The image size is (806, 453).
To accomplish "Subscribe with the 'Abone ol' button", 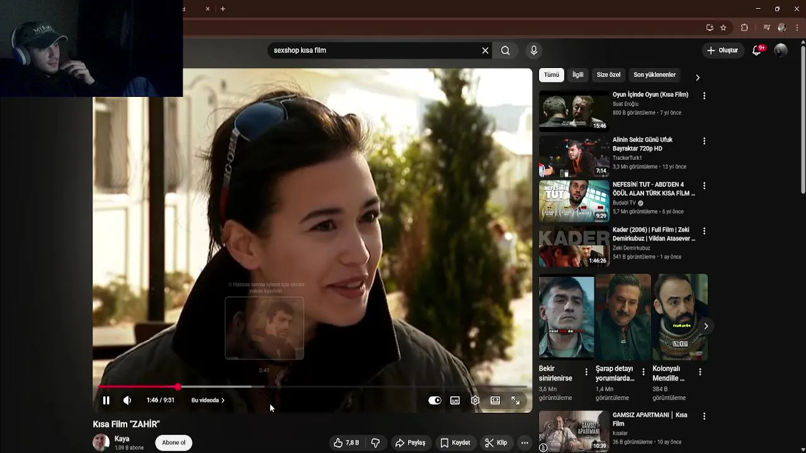I will (174, 442).
